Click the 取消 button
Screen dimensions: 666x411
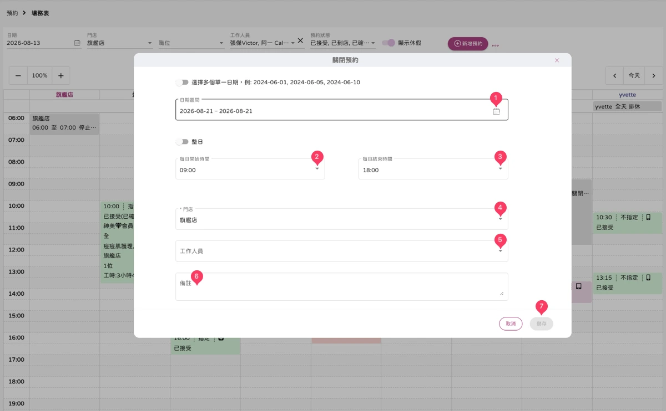511,323
